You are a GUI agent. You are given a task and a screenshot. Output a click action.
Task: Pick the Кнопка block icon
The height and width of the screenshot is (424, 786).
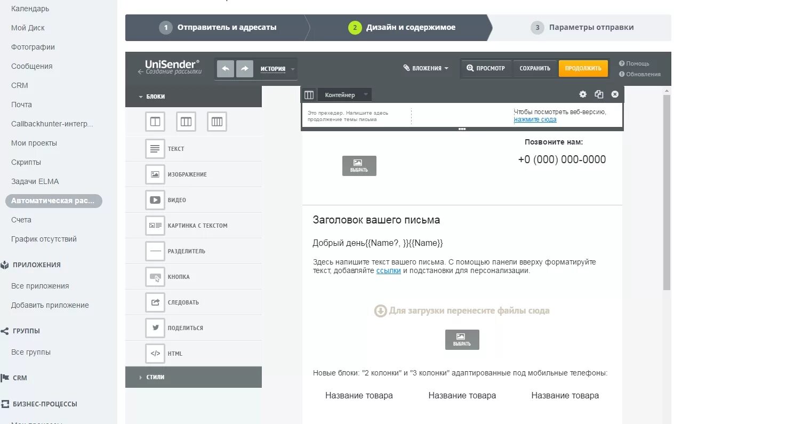click(x=155, y=277)
